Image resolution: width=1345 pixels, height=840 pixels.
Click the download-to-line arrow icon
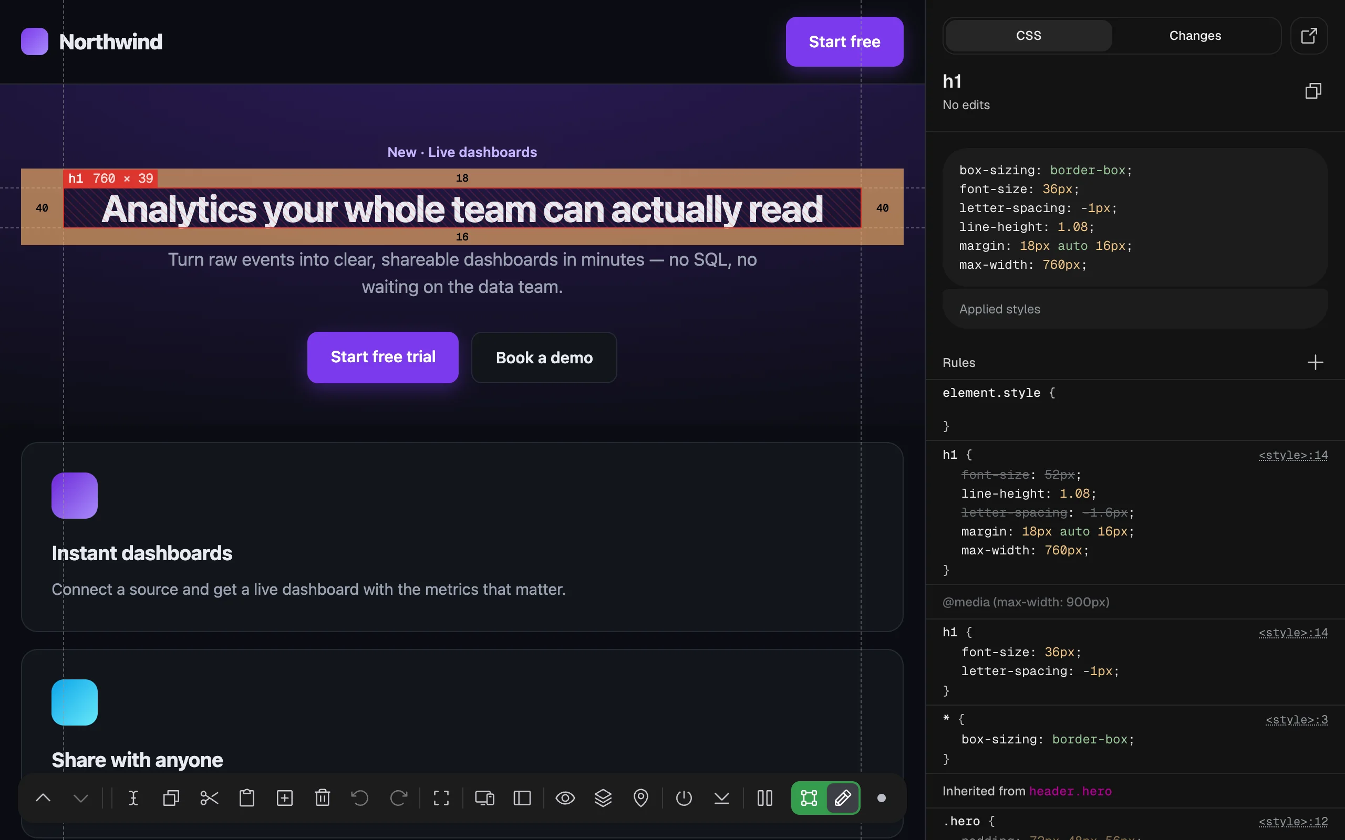(x=722, y=799)
